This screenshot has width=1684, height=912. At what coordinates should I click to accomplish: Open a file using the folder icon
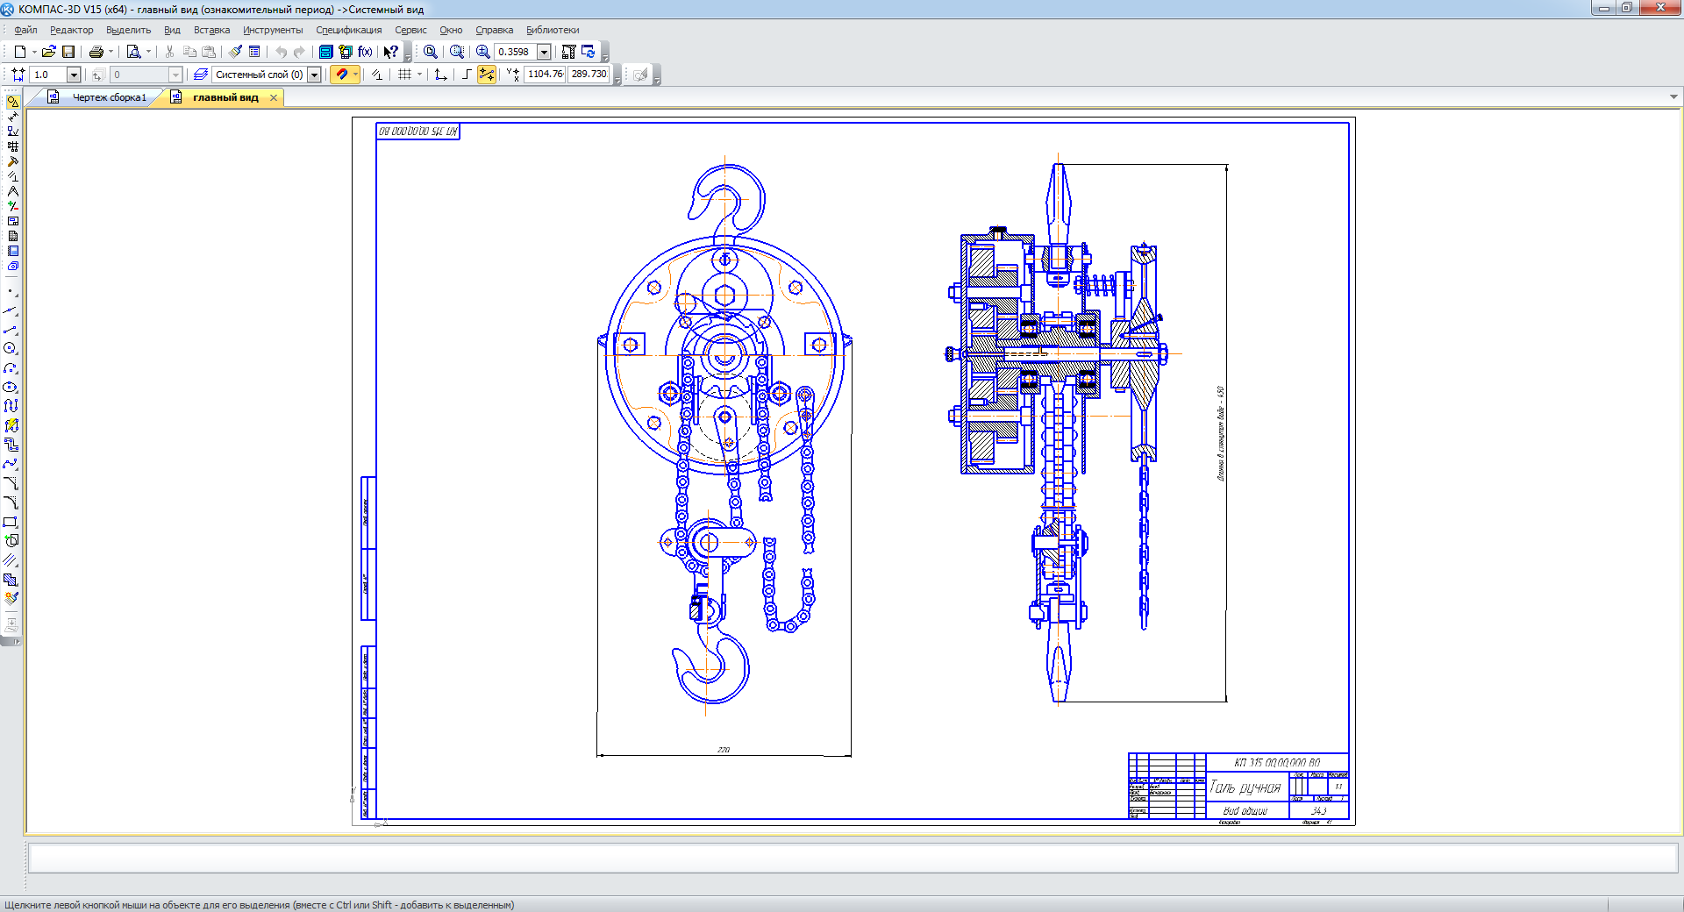click(x=49, y=52)
